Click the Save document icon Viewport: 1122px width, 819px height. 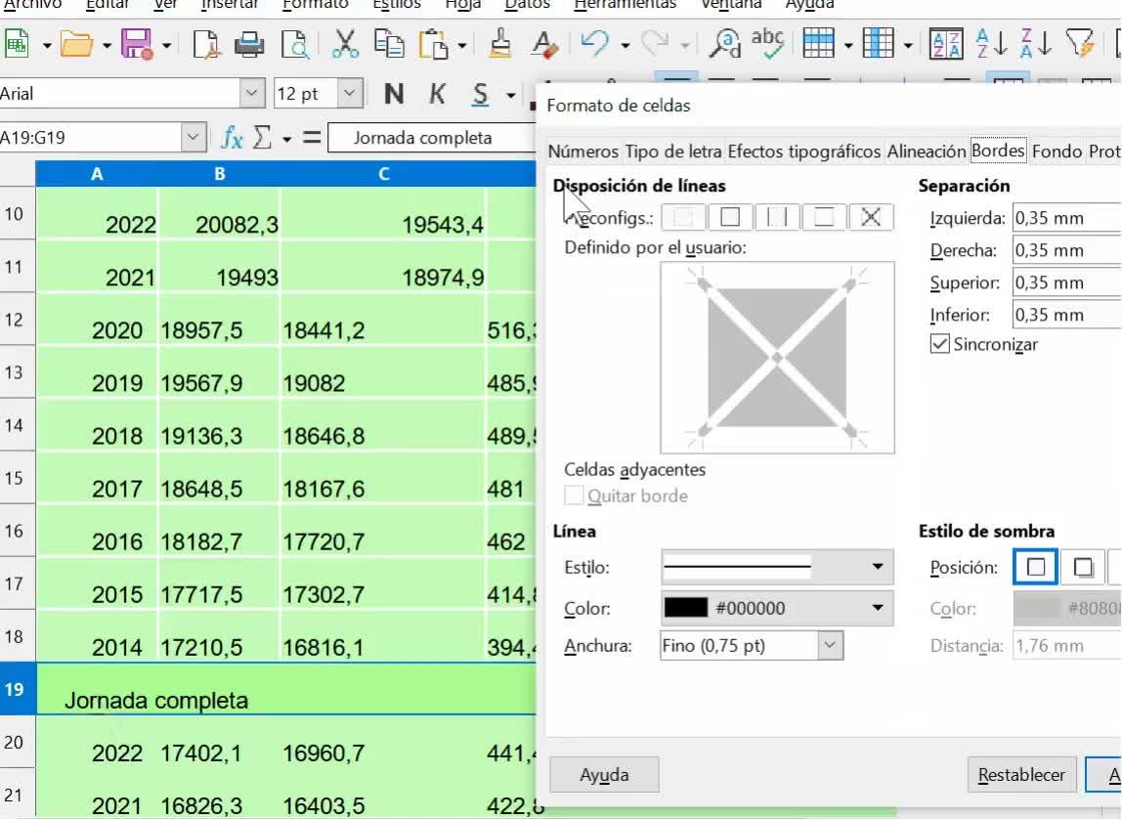tap(135, 44)
